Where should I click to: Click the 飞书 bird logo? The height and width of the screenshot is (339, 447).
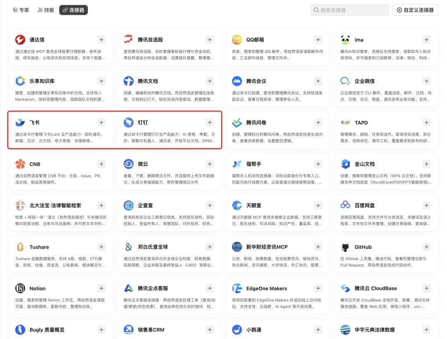[x=20, y=122]
